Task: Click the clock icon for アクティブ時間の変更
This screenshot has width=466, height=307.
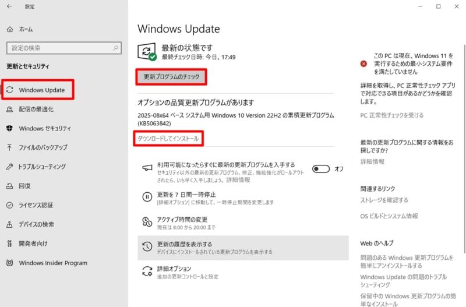Action: coord(147,222)
